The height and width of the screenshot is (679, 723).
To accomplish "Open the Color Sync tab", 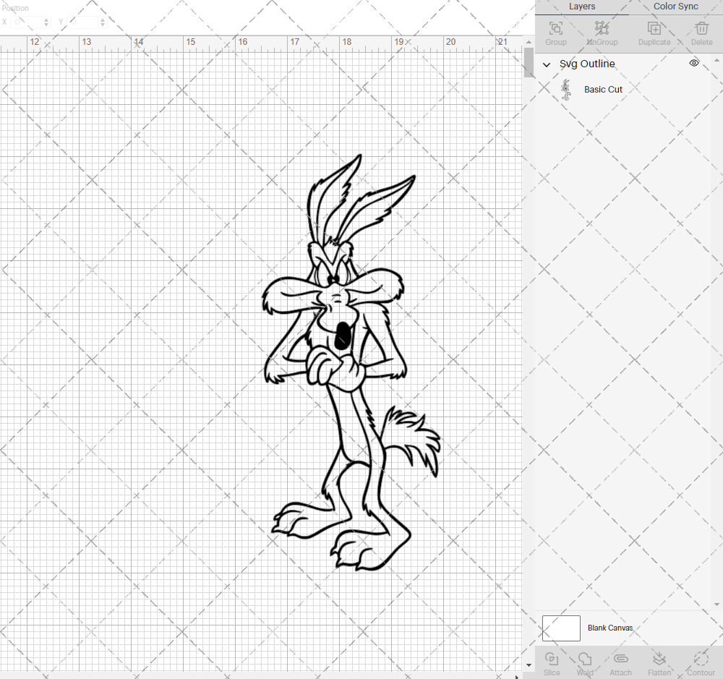I will pos(675,7).
